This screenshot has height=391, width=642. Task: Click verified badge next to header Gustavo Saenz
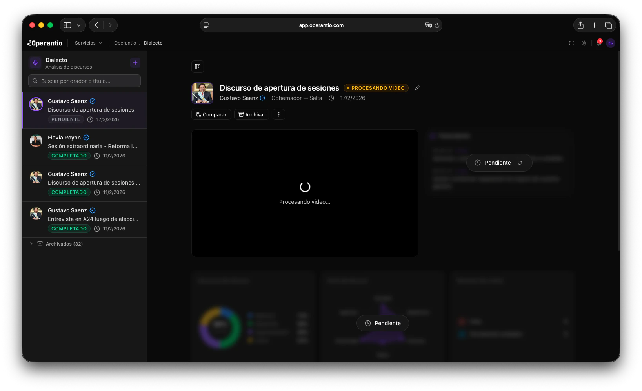click(x=262, y=98)
